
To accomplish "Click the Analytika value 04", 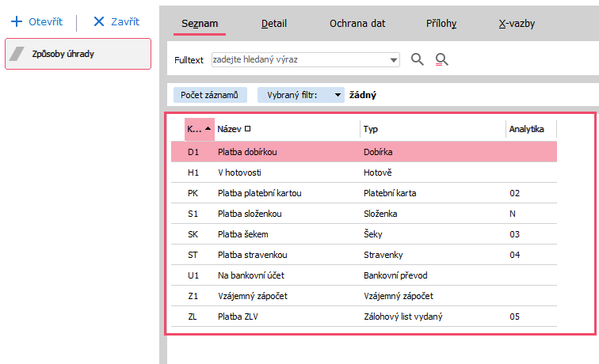I will 514,255.
